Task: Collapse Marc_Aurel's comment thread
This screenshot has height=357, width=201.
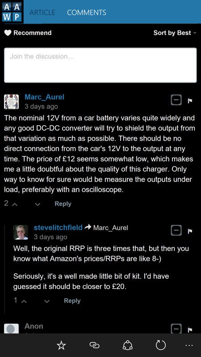Action: click(176, 100)
